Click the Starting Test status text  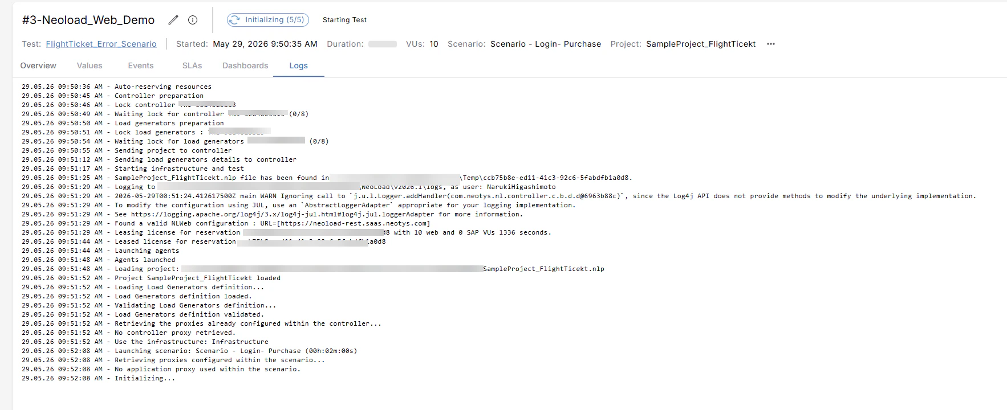(344, 20)
